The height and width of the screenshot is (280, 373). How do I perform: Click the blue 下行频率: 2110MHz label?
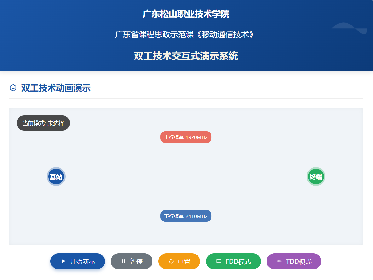pos(186,216)
